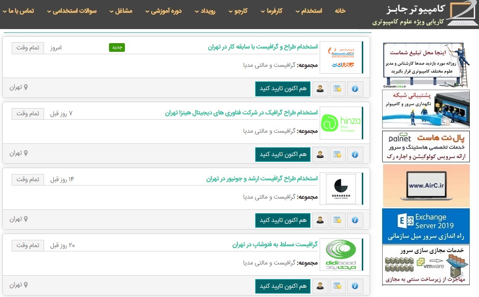Click the ۷ روز قبل date text
This screenshot has width=479, height=297.
pyautogui.click(x=62, y=114)
